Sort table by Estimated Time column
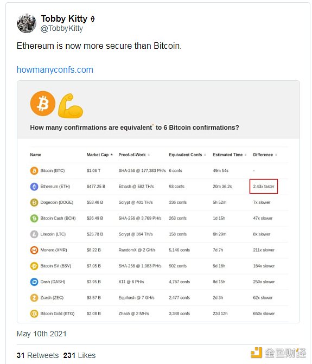 click(x=230, y=155)
